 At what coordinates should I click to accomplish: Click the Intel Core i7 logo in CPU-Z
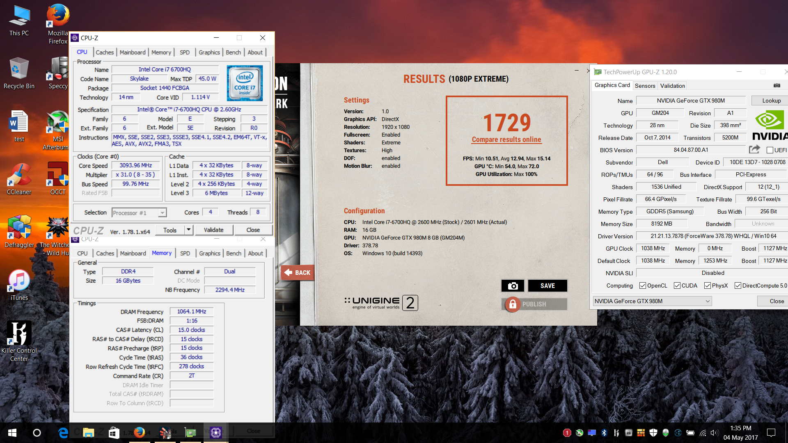245,83
